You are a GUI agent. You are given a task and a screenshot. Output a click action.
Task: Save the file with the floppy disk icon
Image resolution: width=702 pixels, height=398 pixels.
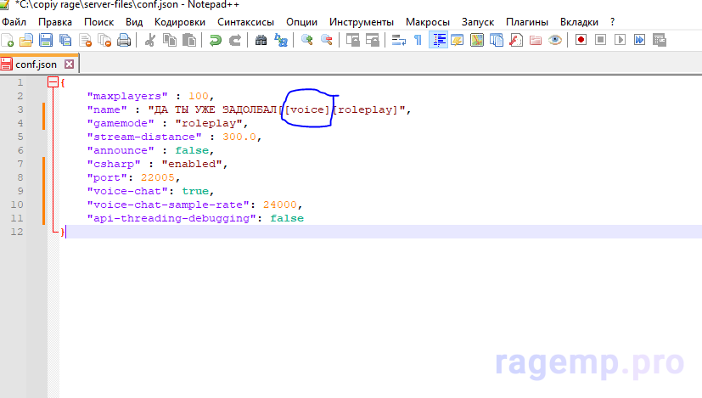[x=46, y=39]
